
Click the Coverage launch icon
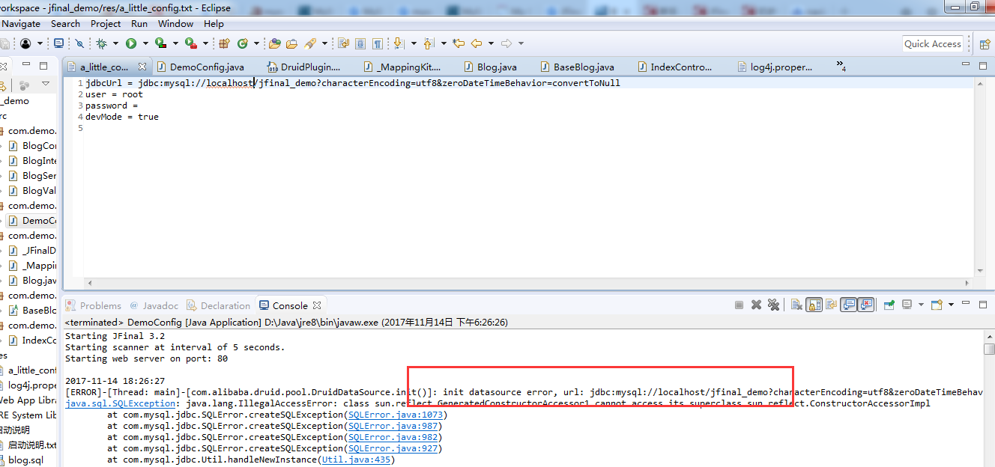coord(160,43)
